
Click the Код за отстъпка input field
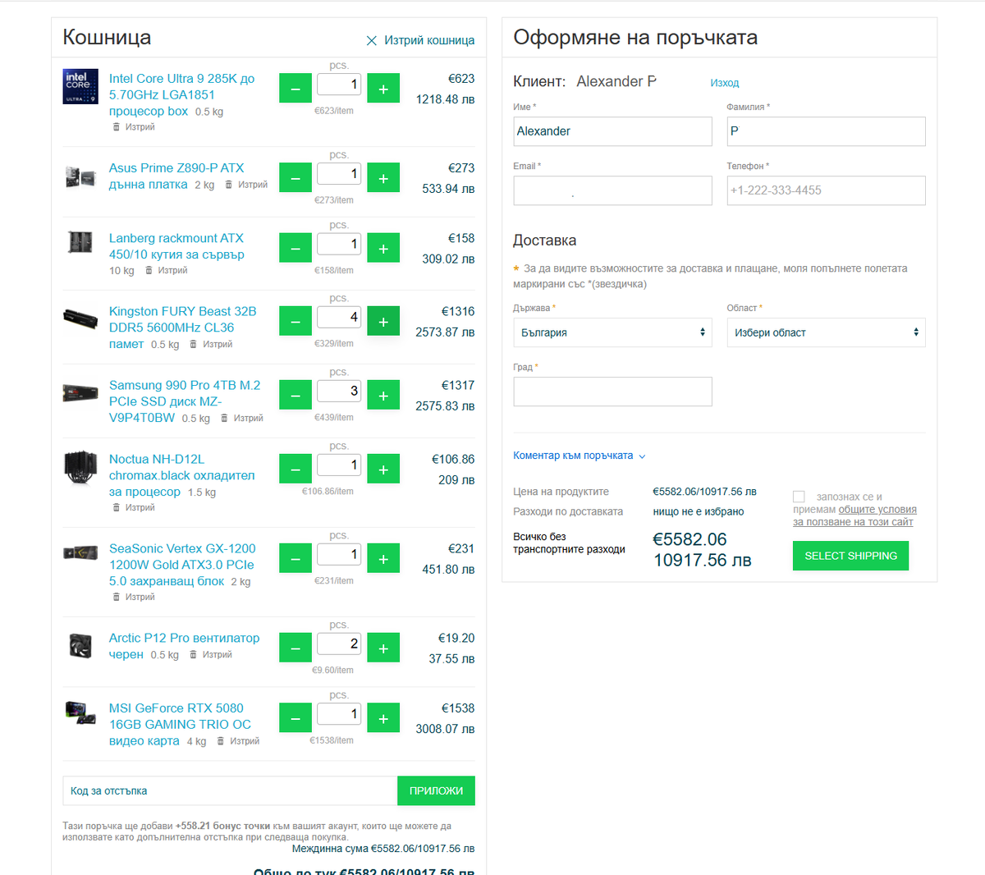tap(230, 790)
